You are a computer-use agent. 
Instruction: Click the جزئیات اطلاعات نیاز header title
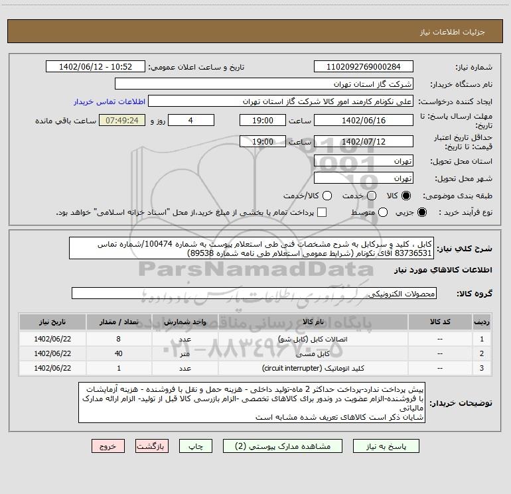(453, 32)
